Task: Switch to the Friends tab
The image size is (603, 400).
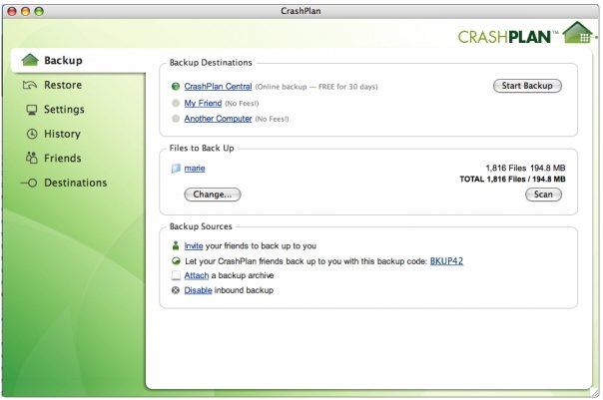Action: tap(63, 158)
